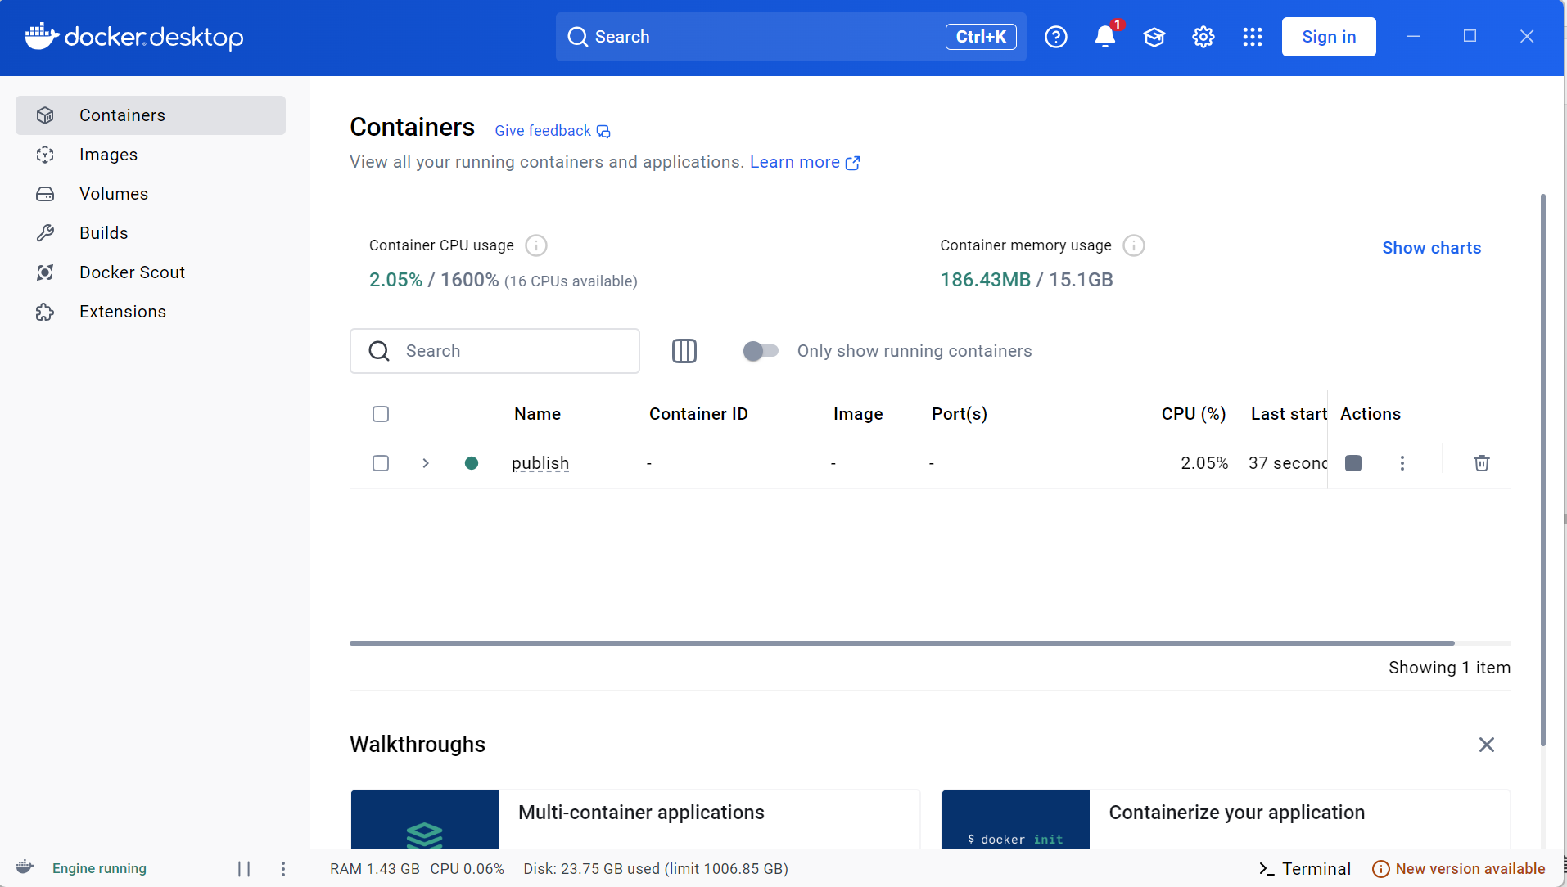The width and height of the screenshot is (1567, 887).
Task: Delete the publish container trash icon
Action: [x=1482, y=463]
